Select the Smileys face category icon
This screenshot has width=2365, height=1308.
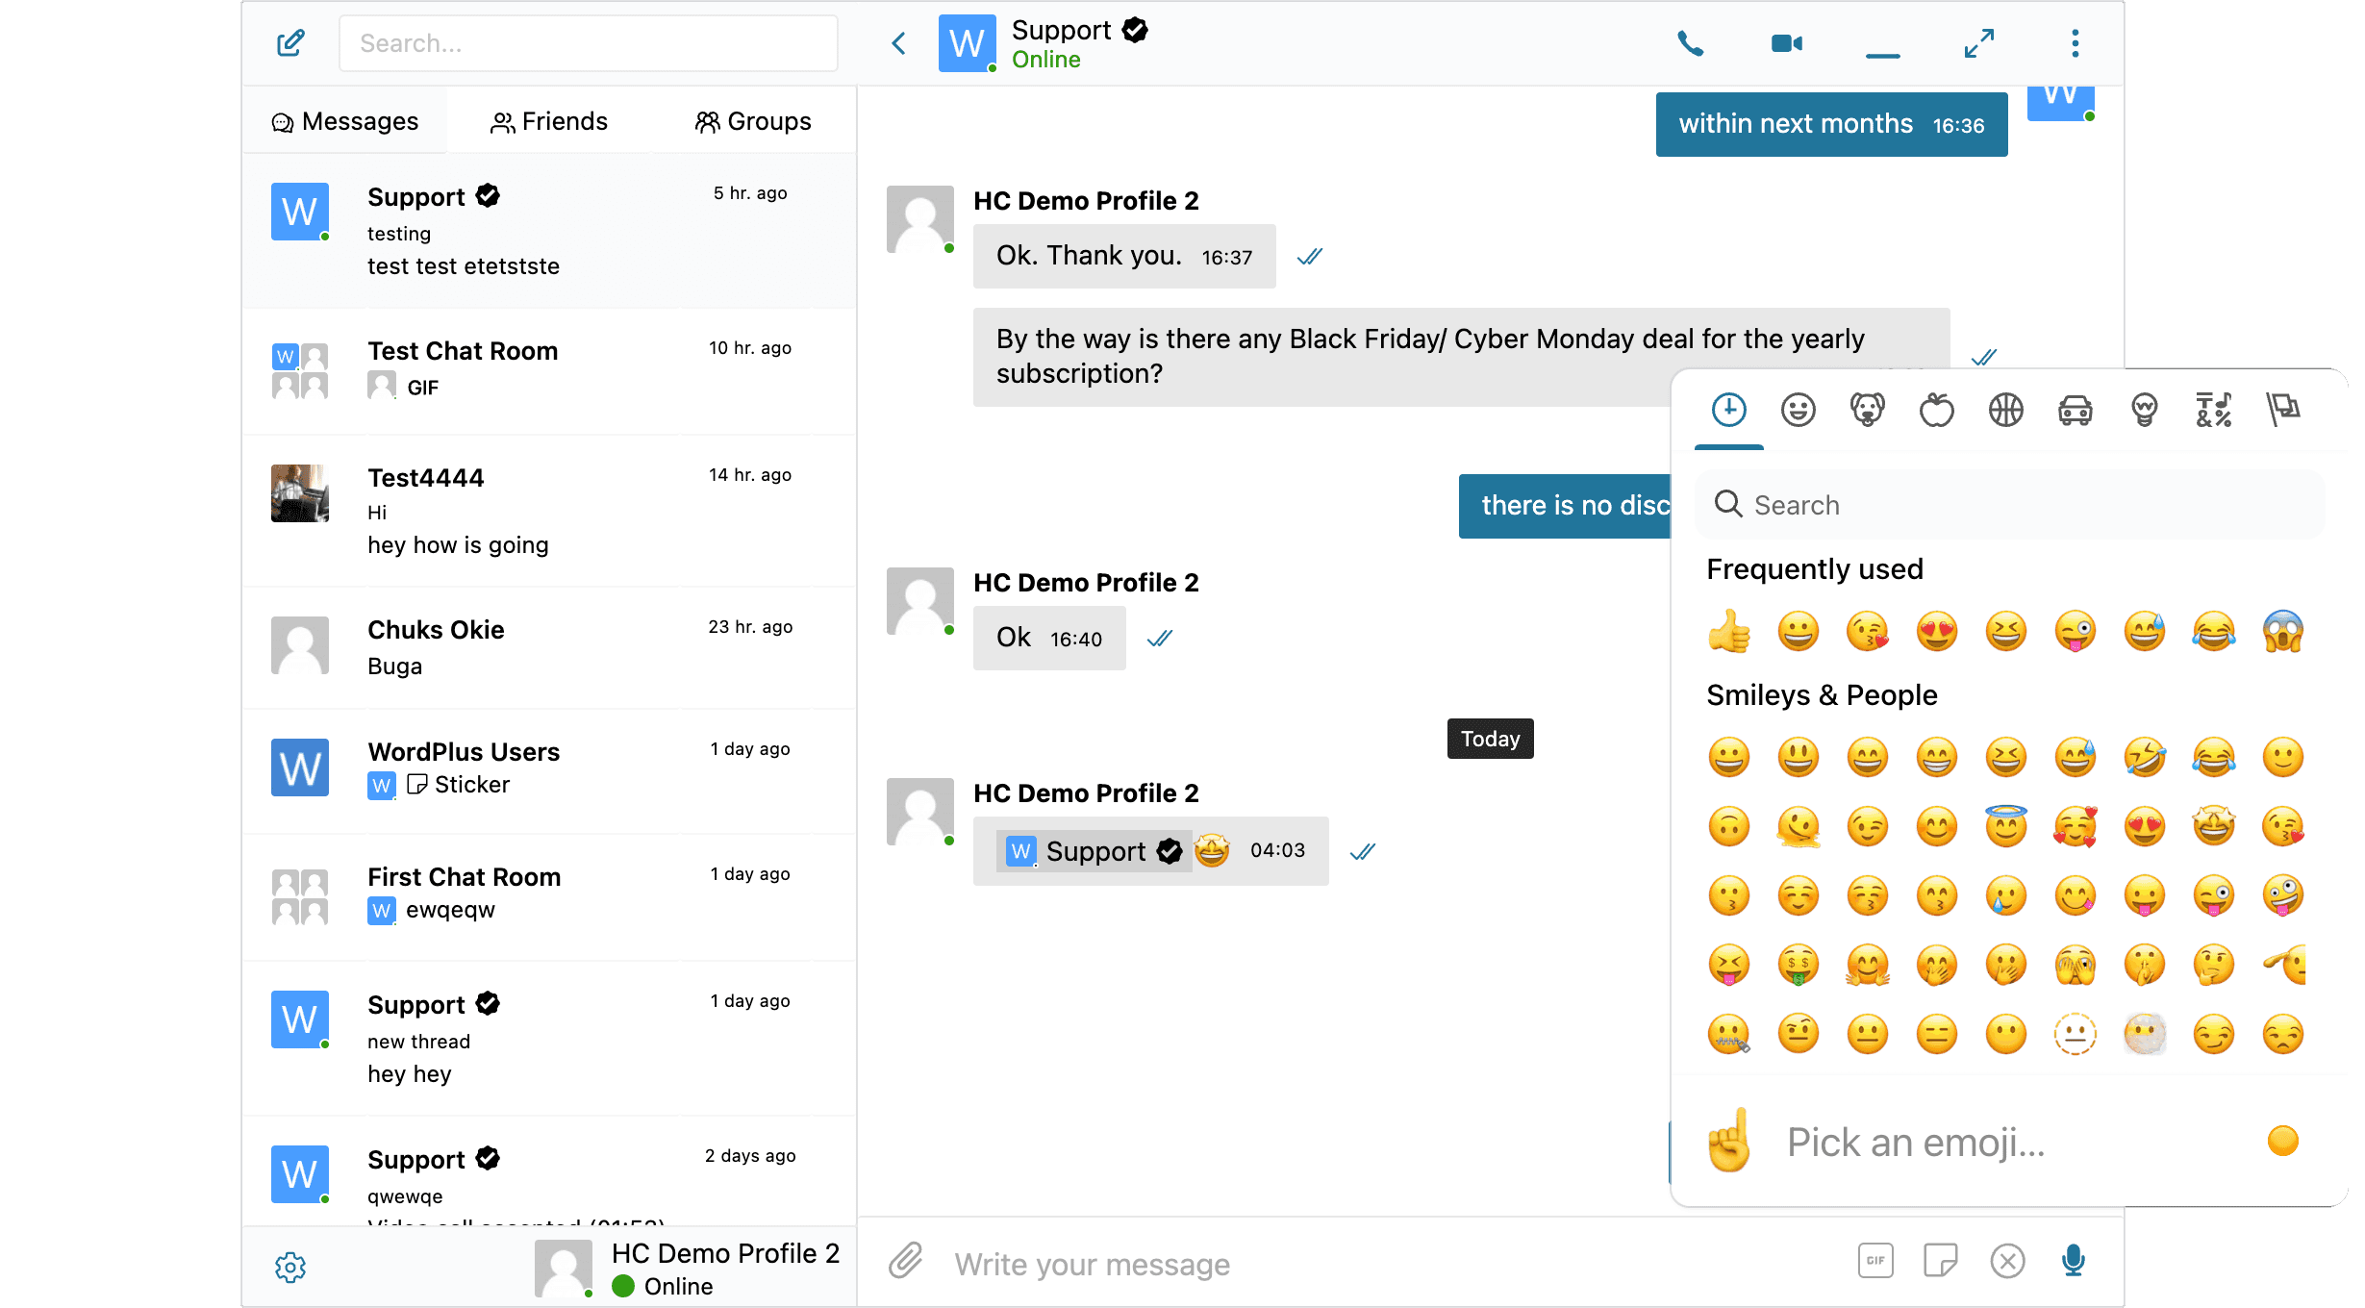point(1798,410)
